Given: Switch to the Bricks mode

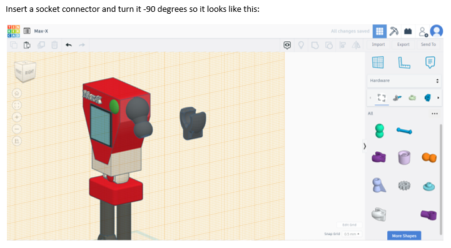Looking at the screenshot, I should (408, 31).
